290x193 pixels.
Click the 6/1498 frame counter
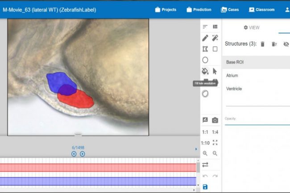coord(78,148)
